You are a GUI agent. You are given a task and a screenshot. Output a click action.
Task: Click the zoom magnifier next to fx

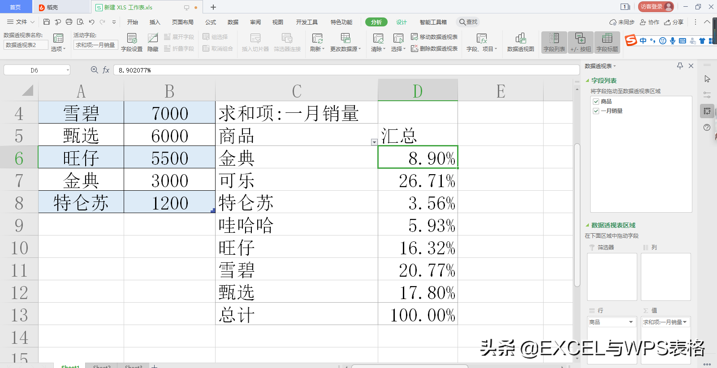point(94,70)
